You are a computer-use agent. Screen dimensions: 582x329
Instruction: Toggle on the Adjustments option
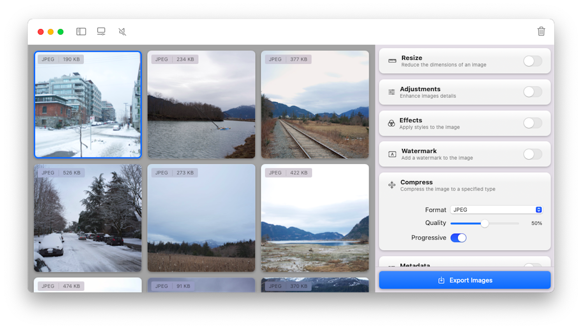532,92
